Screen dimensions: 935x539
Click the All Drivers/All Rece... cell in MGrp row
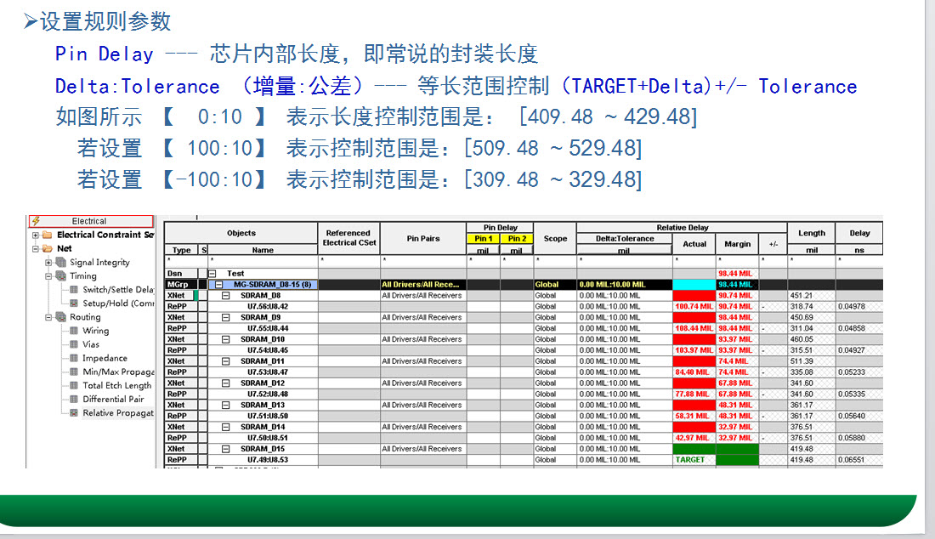tap(423, 285)
